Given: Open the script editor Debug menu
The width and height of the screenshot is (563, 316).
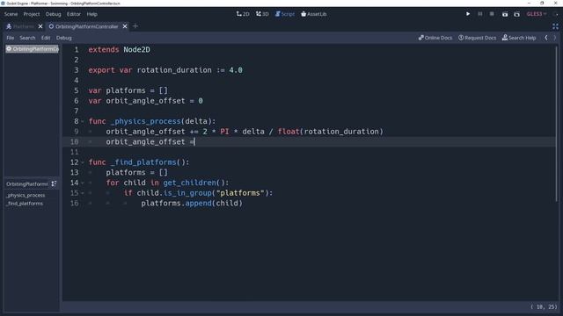Looking at the screenshot, I should [x=64, y=38].
